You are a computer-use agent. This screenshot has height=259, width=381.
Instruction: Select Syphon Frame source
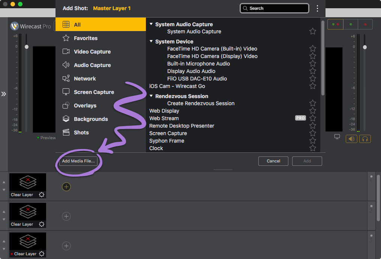[x=166, y=141]
